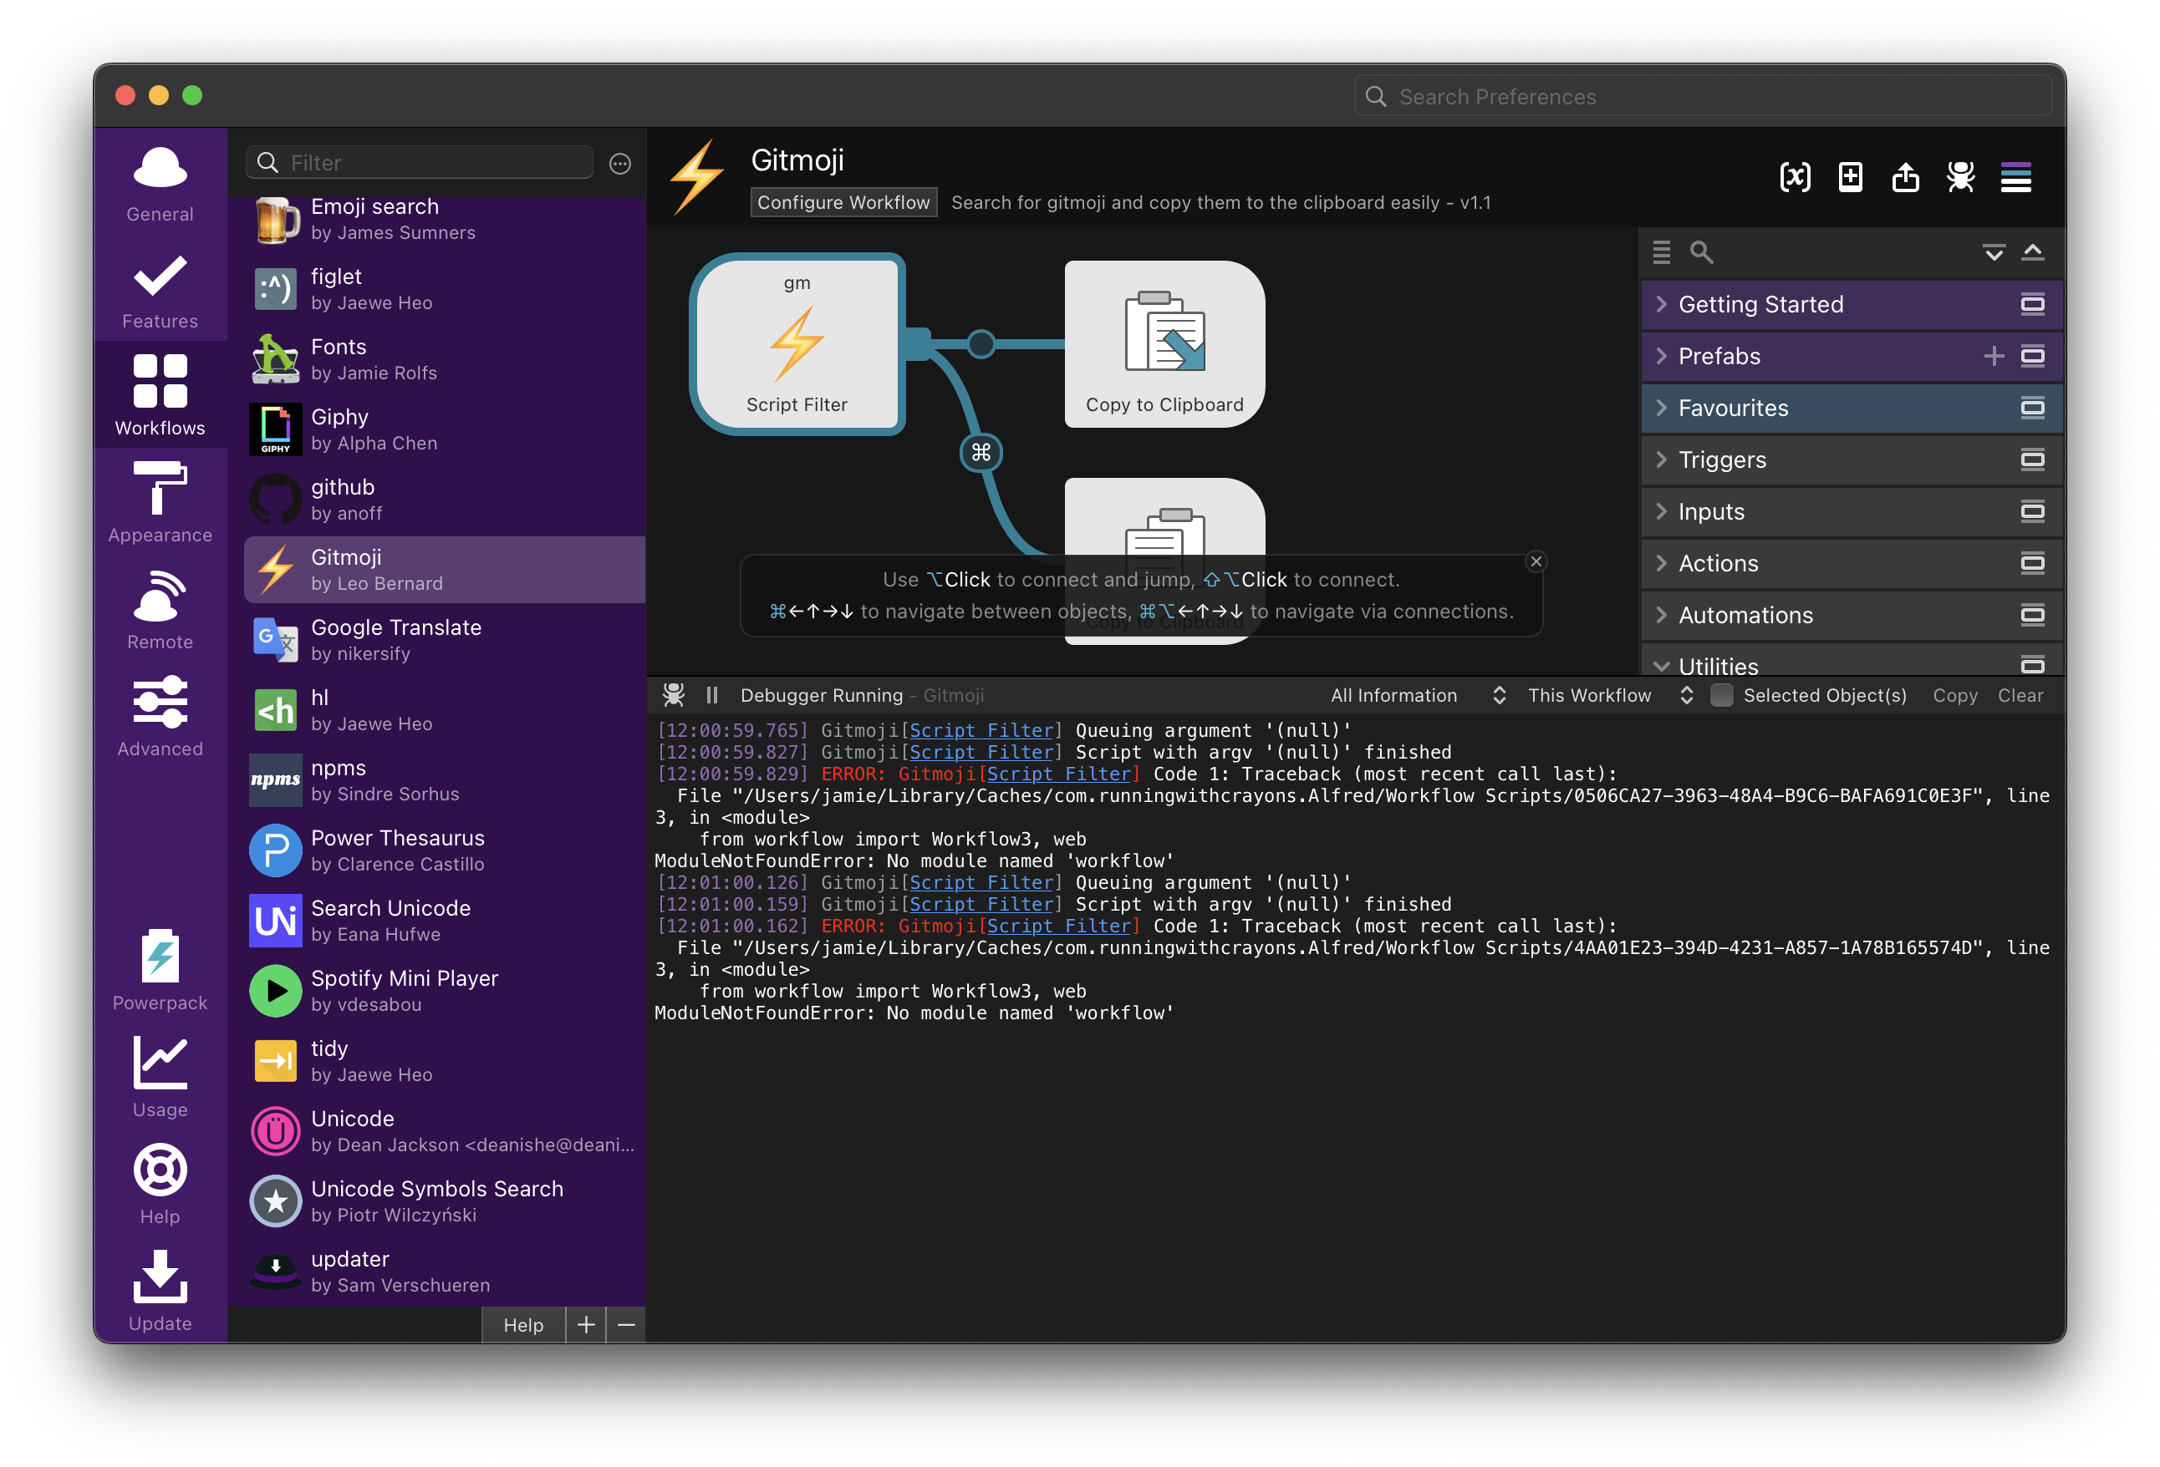Image resolution: width=2160 pixels, height=1467 pixels.
Task: Go to Powerpack preferences
Action: coord(160,970)
